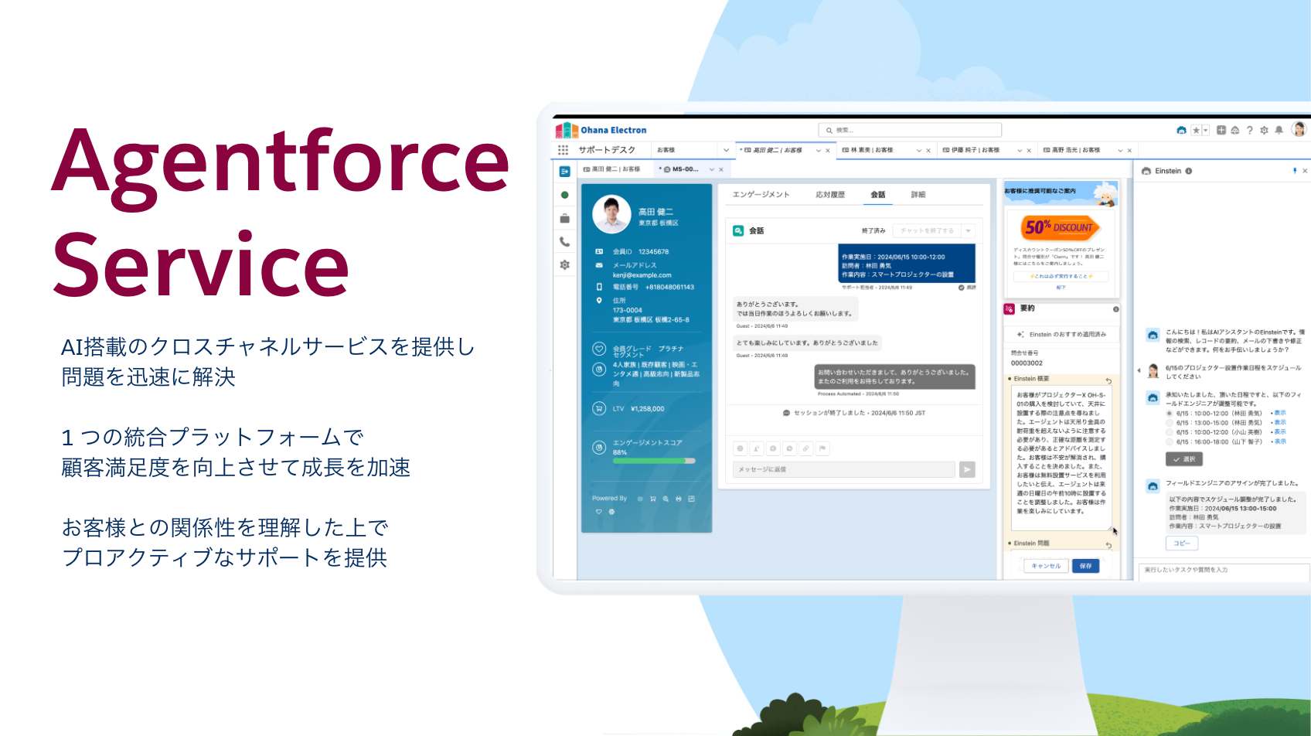Open the Trailhead guidance icon in the header
Viewport: 1311px width, 736px height.
[x=1235, y=130]
